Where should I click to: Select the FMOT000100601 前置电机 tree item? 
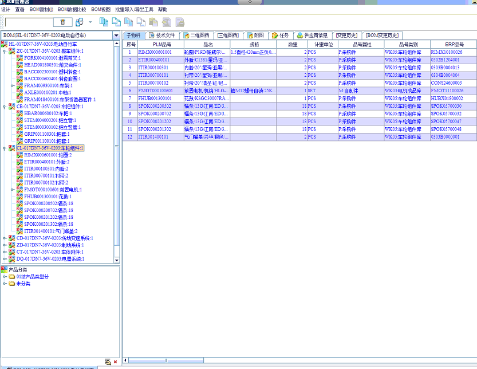coord(53,190)
